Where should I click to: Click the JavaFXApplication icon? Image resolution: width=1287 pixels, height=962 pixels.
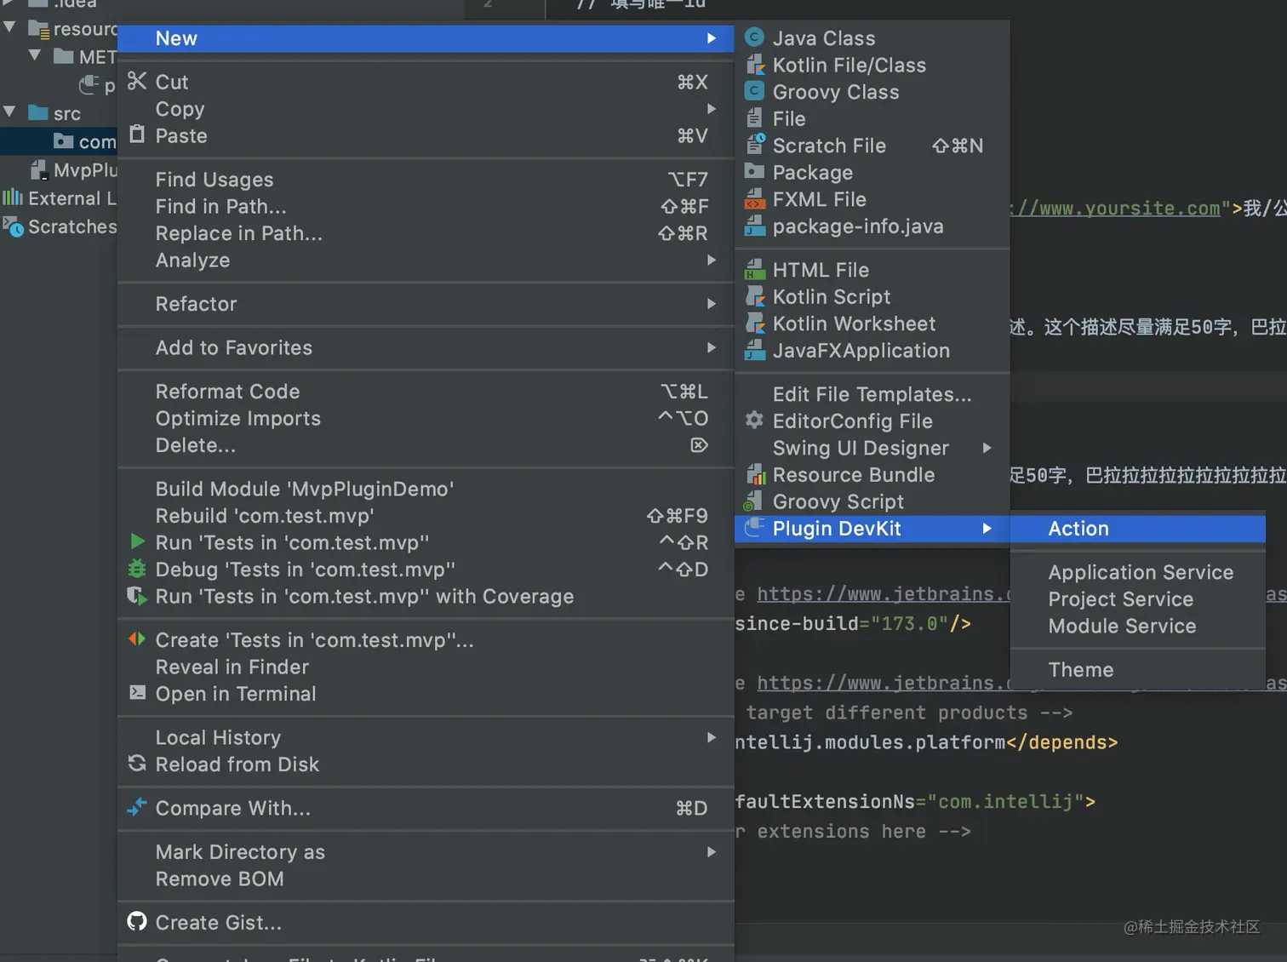pos(754,350)
